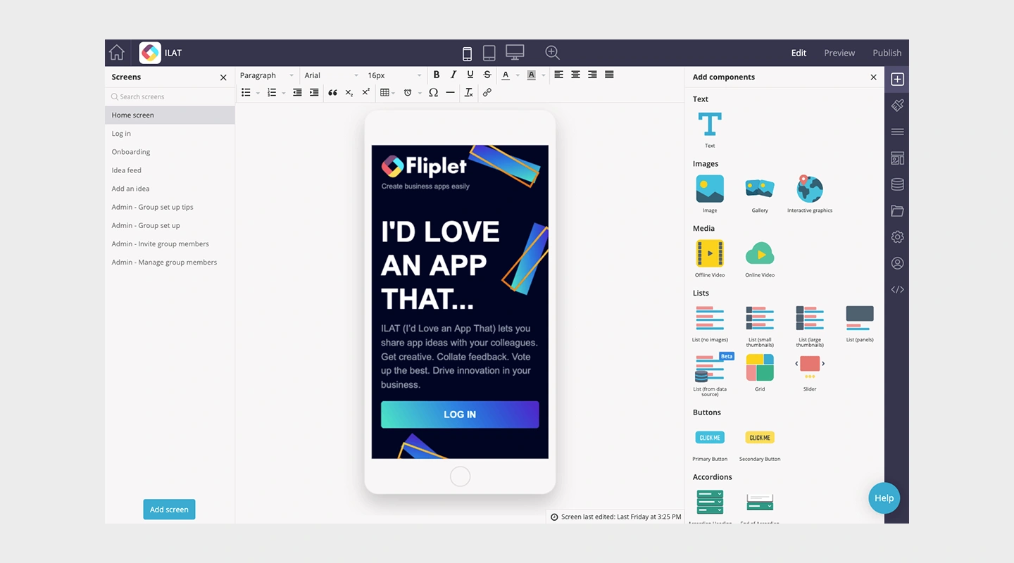This screenshot has height=563, width=1014.
Task: Switch to tablet preview mode
Action: click(x=489, y=53)
